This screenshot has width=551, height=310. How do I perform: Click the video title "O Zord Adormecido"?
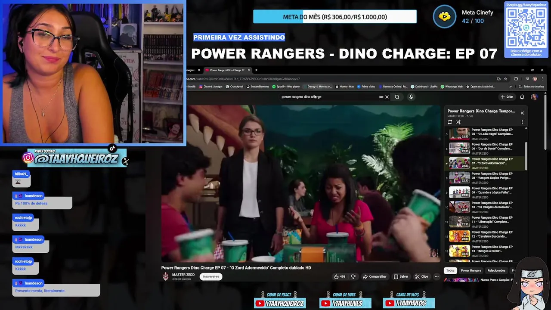coord(236,268)
